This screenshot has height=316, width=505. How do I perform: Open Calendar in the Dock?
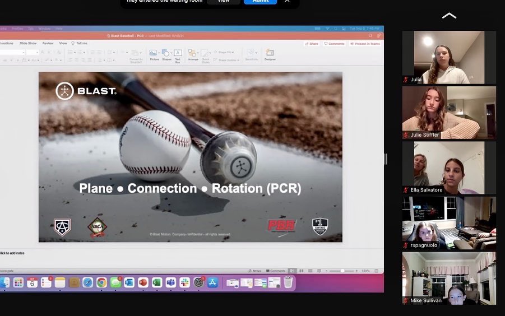pyautogui.click(x=32, y=282)
